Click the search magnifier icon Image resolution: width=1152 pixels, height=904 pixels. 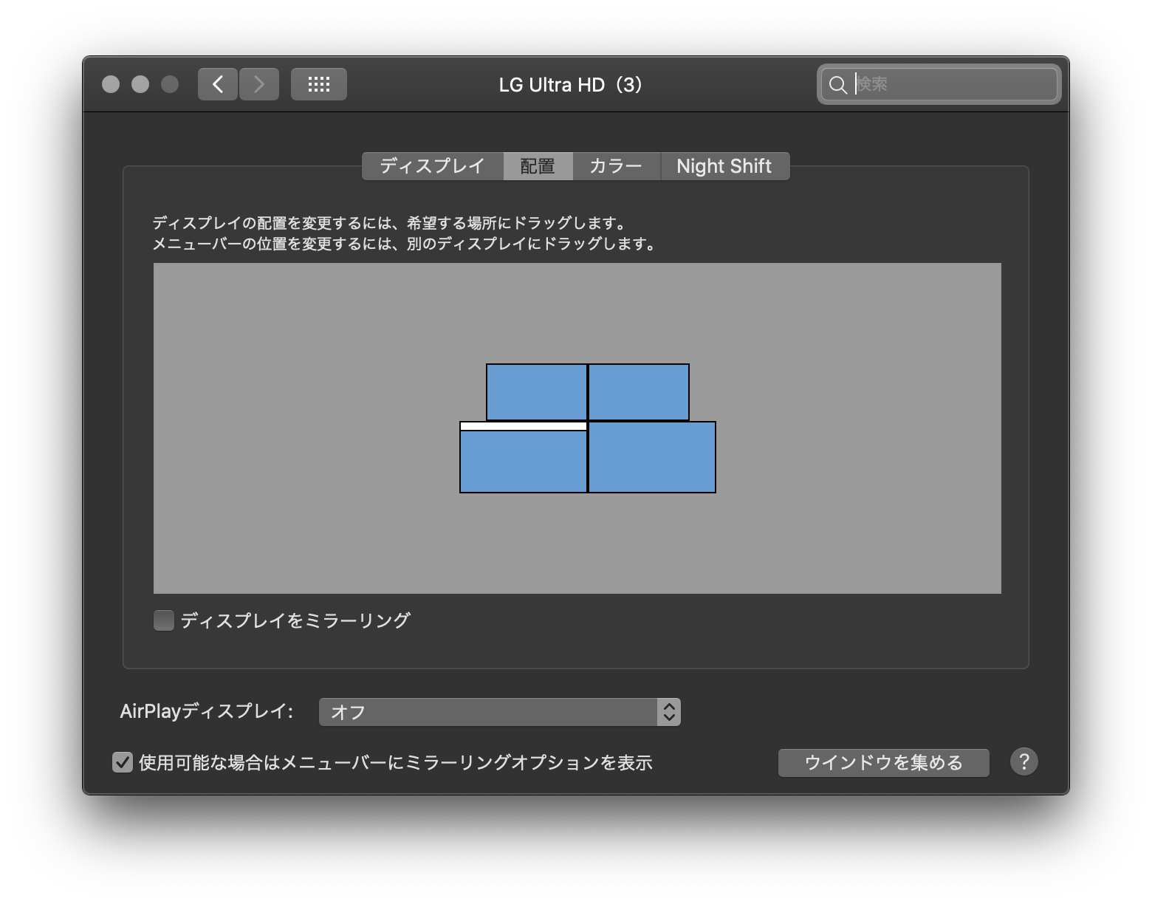click(838, 84)
